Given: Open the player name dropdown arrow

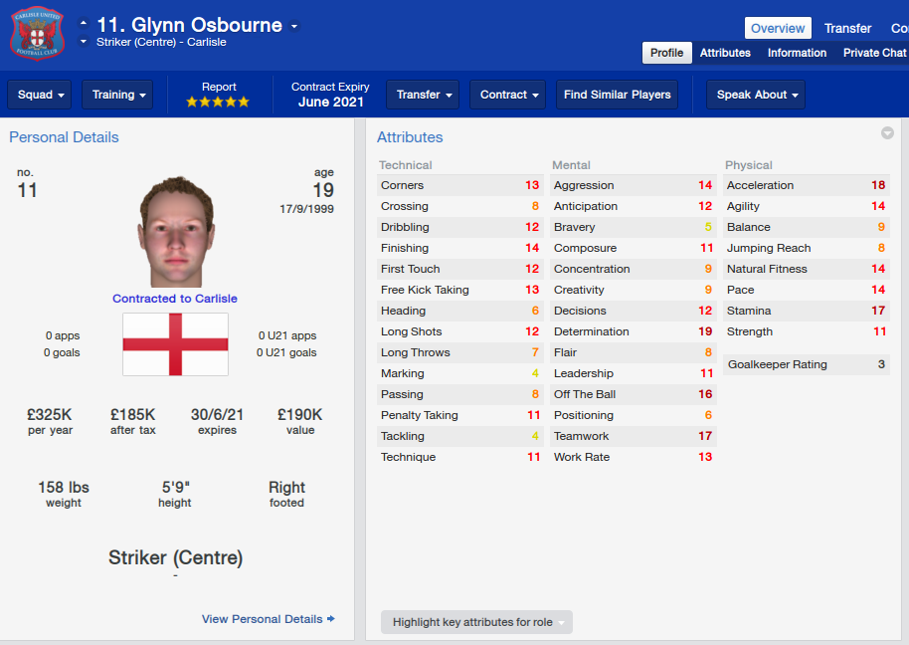Looking at the screenshot, I should point(294,26).
